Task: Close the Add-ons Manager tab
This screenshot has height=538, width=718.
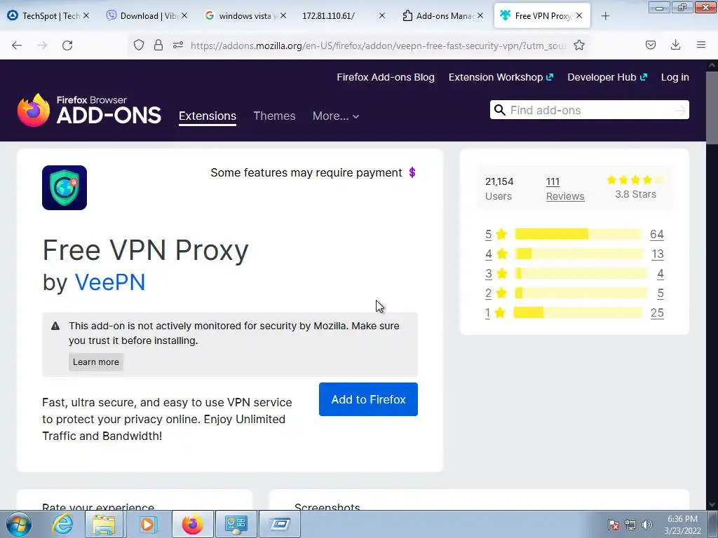Action: (480, 15)
